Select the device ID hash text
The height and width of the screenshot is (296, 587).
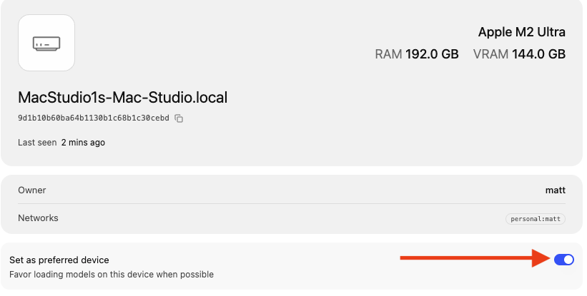point(93,118)
